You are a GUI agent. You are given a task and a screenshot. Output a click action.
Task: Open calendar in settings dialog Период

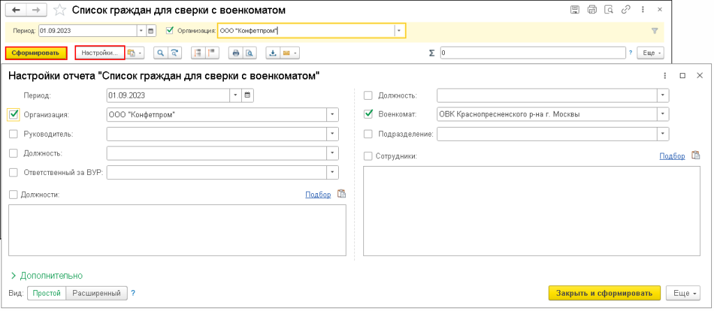tap(248, 96)
